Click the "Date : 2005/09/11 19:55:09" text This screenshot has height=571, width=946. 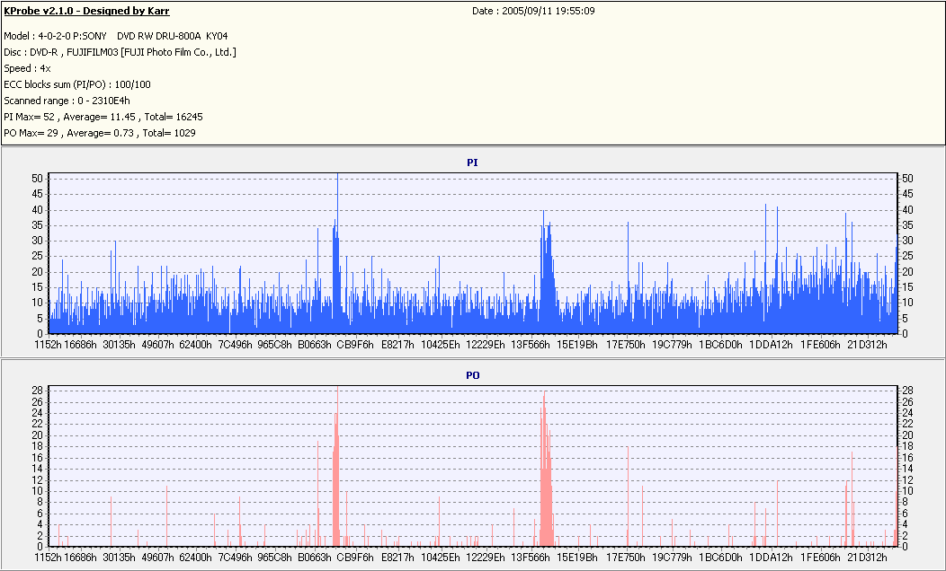point(533,11)
